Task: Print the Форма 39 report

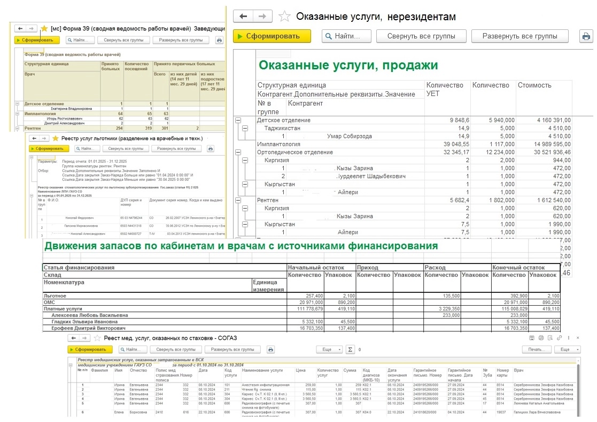Action: coord(219,40)
